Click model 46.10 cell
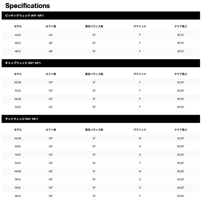Image resolution: width=202 pixels, height=202 pixels. coord(18,43)
